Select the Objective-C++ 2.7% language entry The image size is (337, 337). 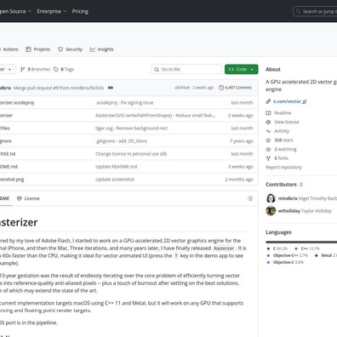pos(288,255)
